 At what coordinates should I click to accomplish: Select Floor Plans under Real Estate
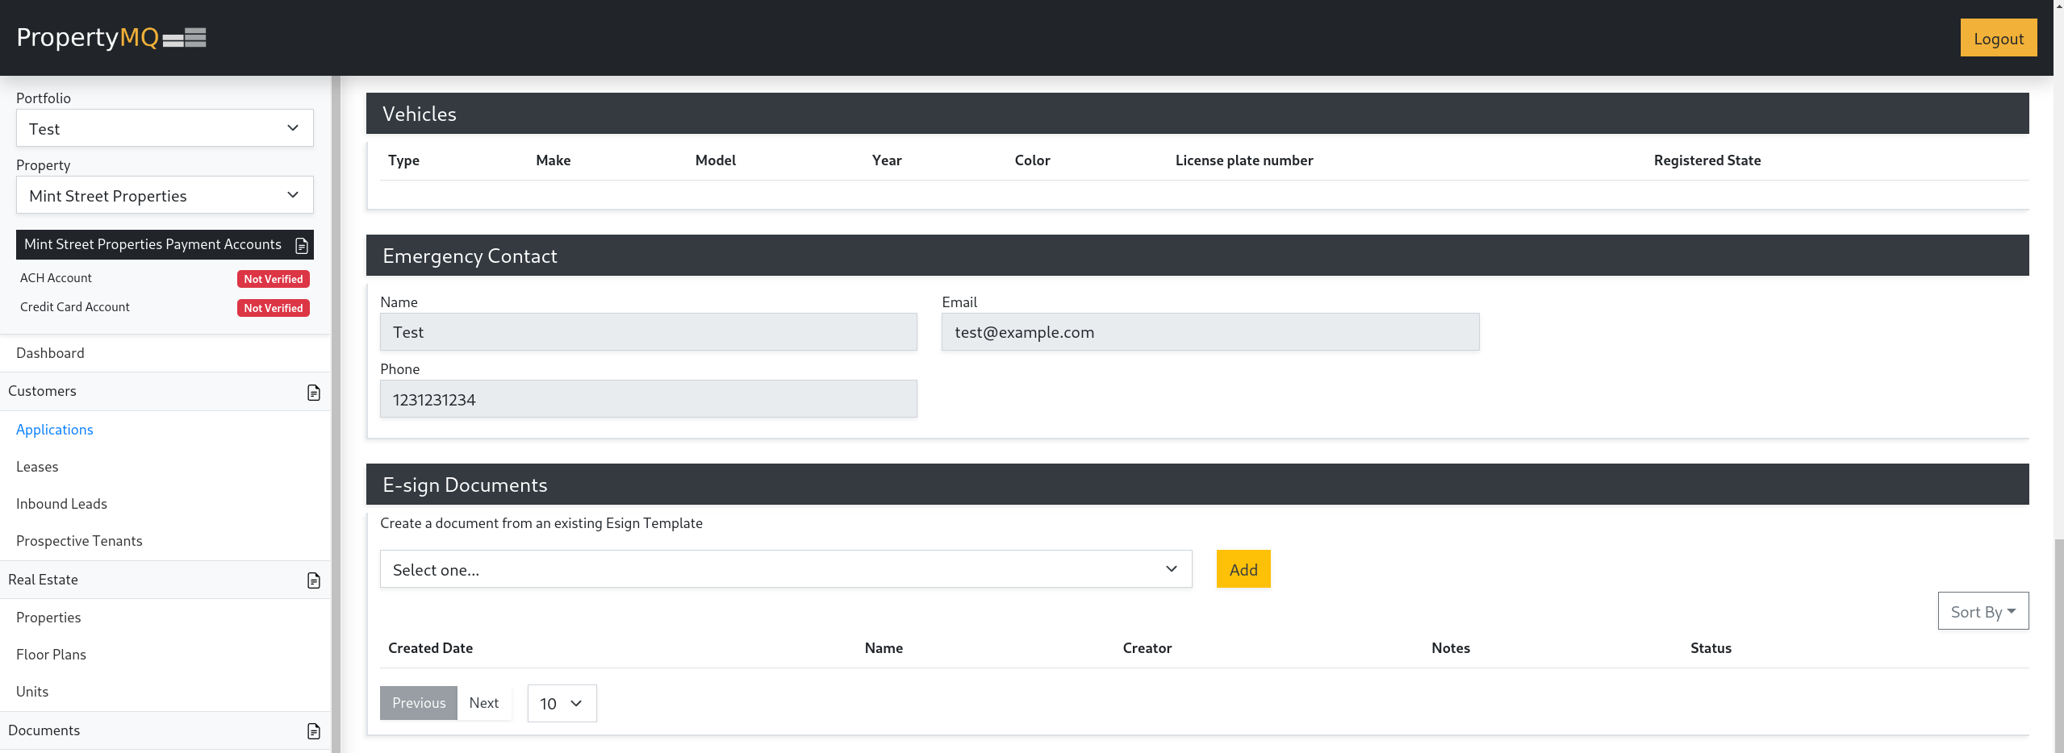click(51, 655)
